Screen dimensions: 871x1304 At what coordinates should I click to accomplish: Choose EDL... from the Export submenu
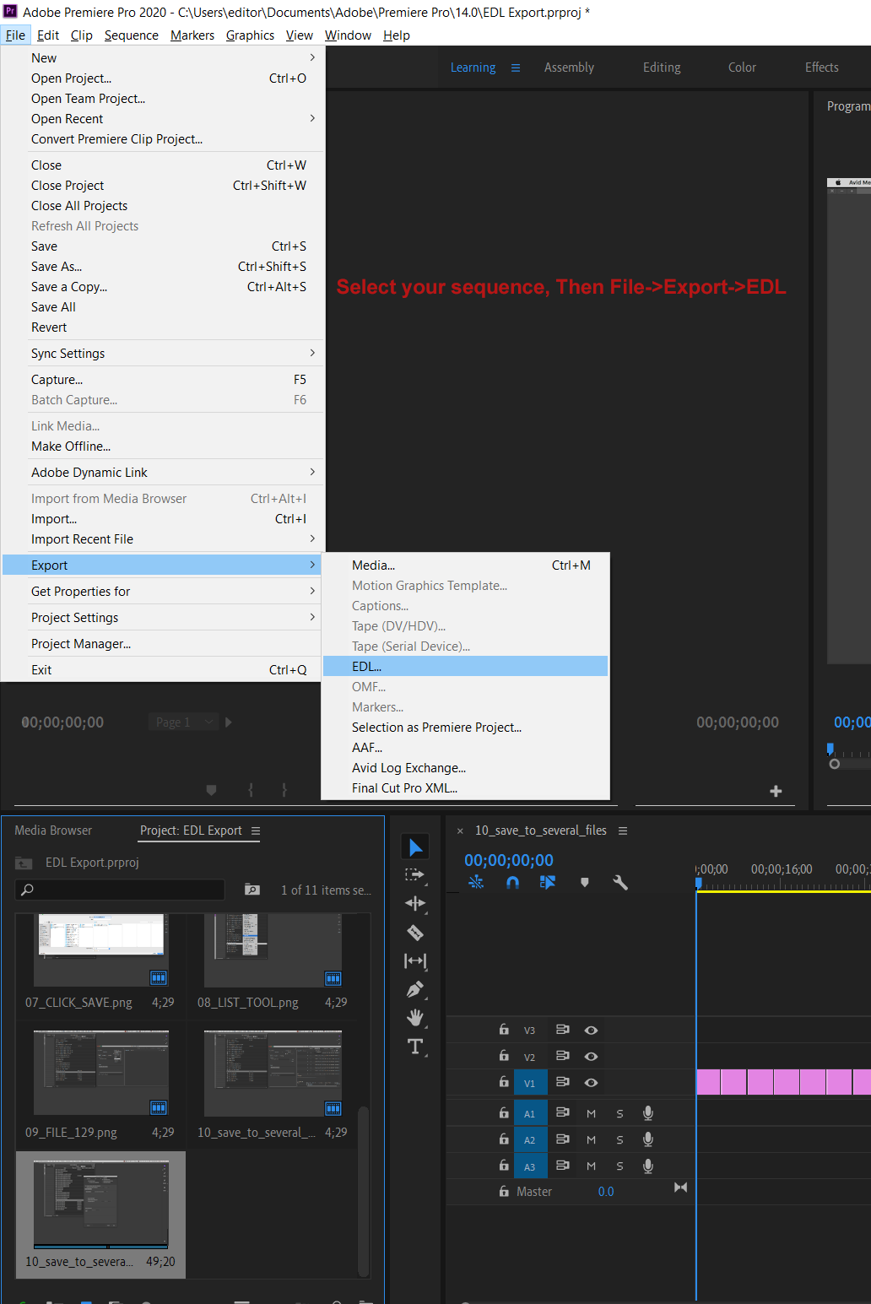[x=465, y=667]
